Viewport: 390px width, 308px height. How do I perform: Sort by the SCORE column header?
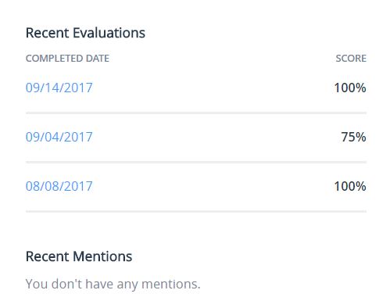click(351, 59)
